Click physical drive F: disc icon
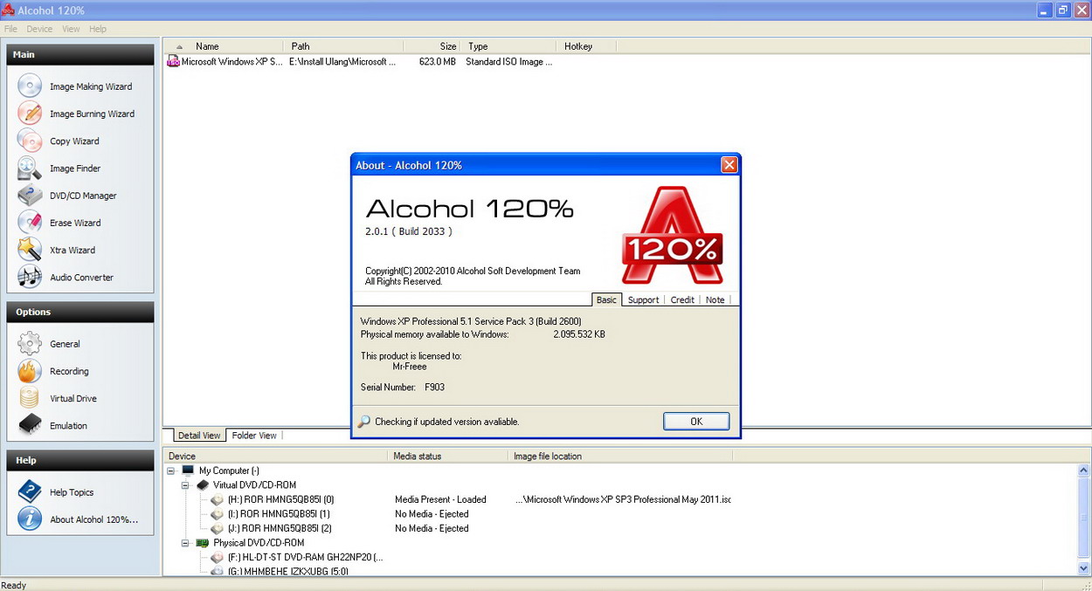1092x591 pixels. pos(217,557)
